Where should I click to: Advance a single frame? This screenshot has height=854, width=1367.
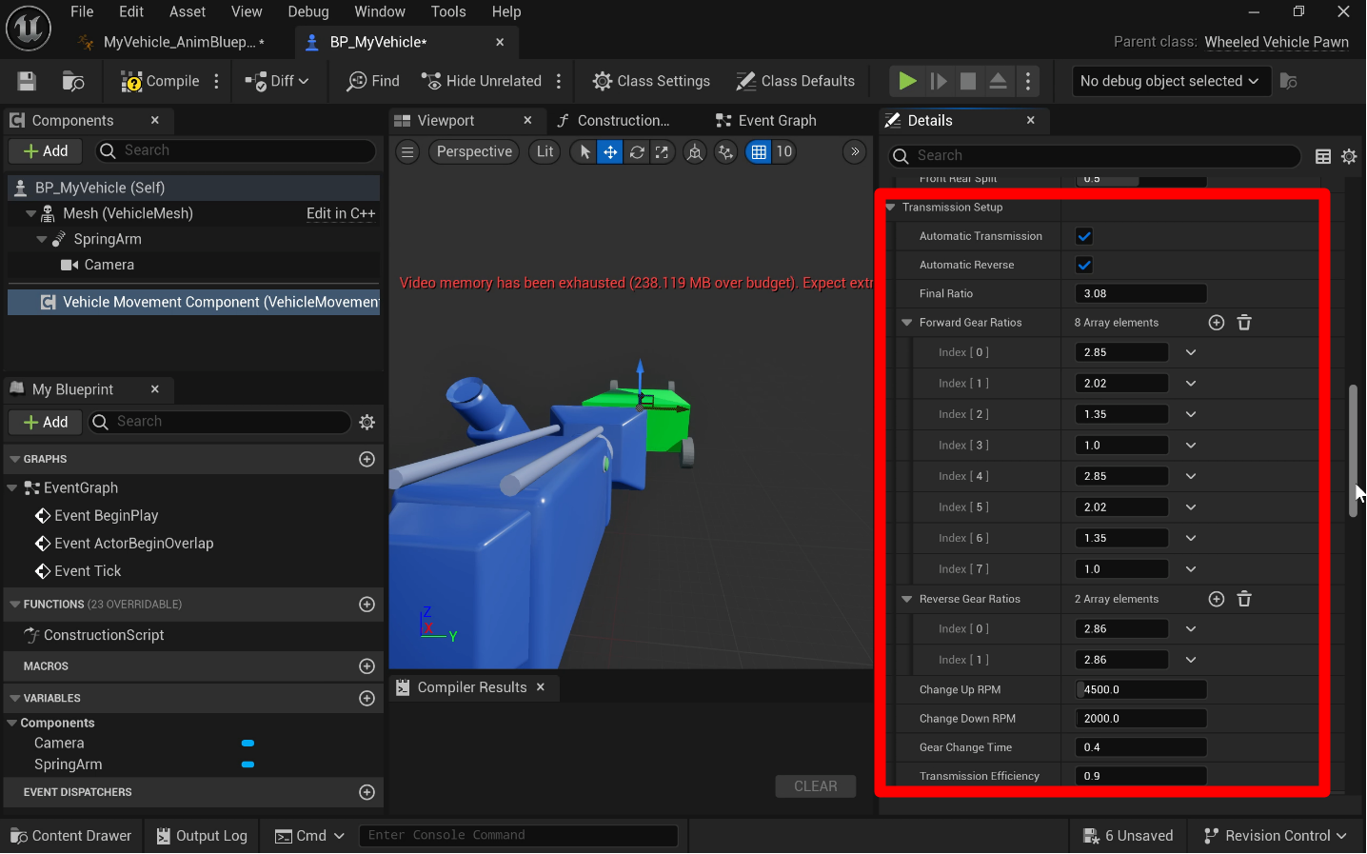point(939,81)
